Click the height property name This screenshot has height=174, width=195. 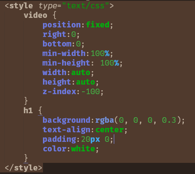[57, 82]
